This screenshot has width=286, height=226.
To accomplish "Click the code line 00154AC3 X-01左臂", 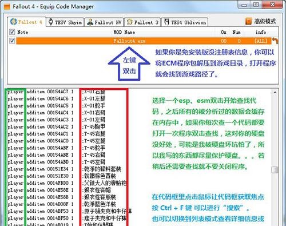I will 57,120.
